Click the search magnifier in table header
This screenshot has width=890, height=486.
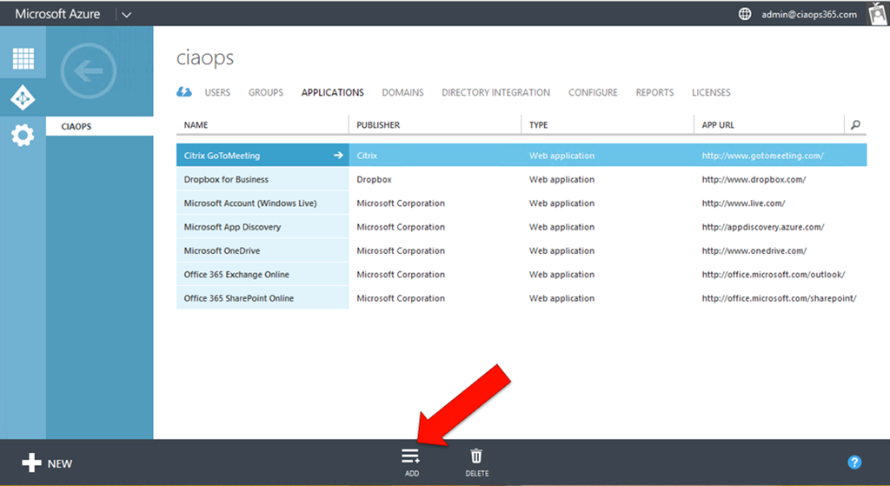click(x=855, y=125)
